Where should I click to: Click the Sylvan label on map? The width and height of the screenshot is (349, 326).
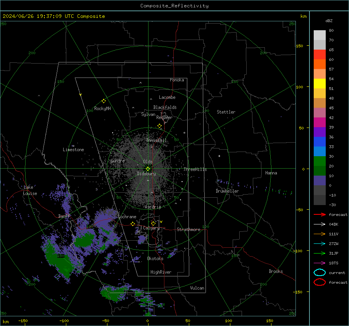pyautogui.click(x=148, y=114)
